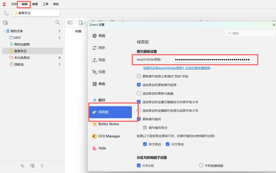Viewport: 276px width, 173px height.
Task: Focus the easyScholar密钥 password field
Action: [212, 60]
